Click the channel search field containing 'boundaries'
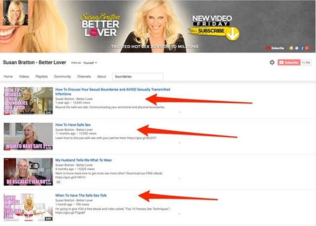This screenshot has width=316, height=226. pos(138,77)
